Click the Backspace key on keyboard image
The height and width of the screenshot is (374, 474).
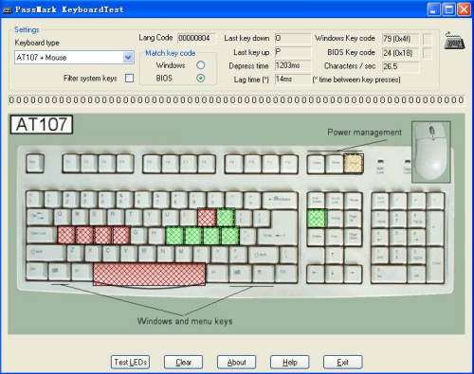tap(280, 200)
